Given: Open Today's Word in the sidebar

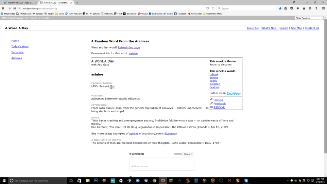Looking at the screenshot, I should point(20,46).
